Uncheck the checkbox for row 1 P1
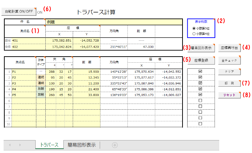 pos(201,72)
